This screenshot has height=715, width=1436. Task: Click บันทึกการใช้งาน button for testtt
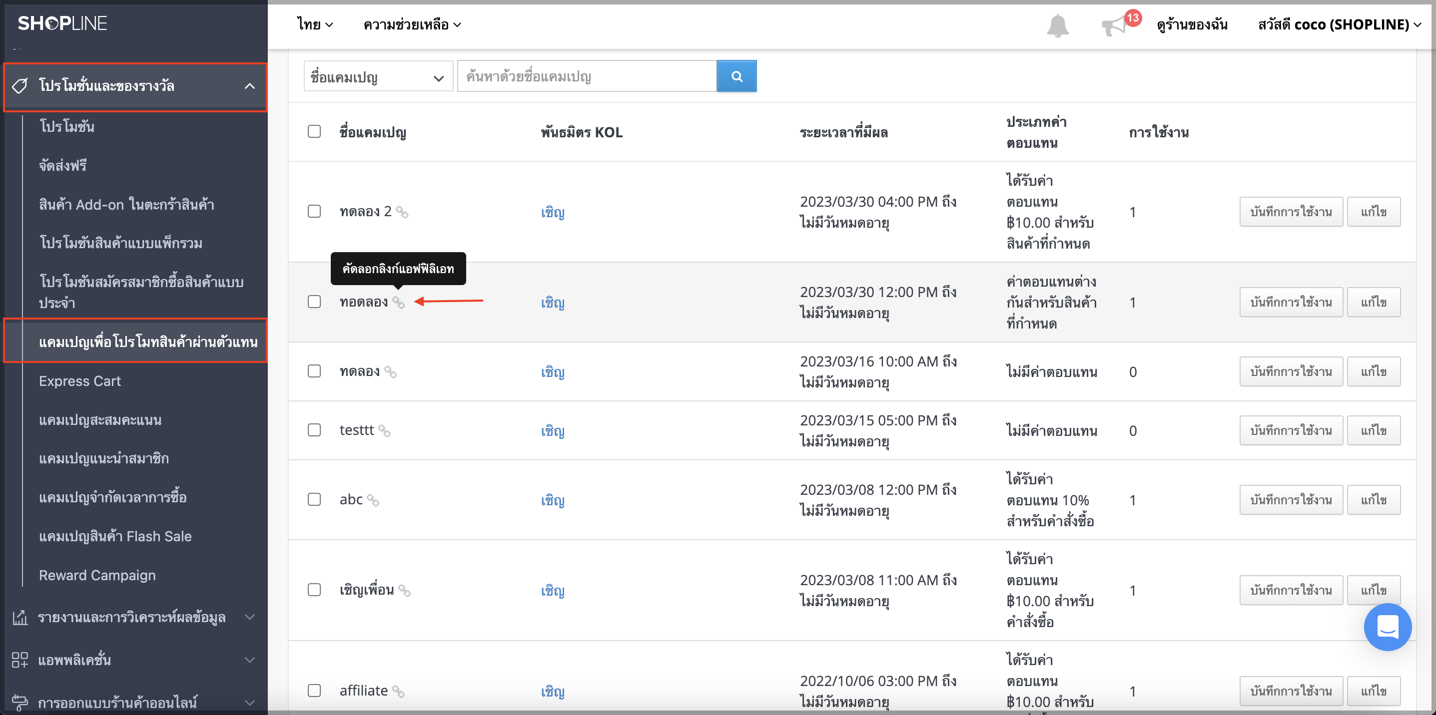pyautogui.click(x=1291, y=430)
